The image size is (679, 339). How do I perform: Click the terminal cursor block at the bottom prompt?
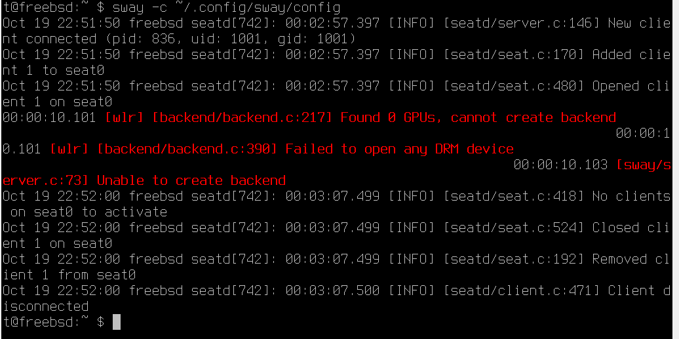click(x=117, y=322)
